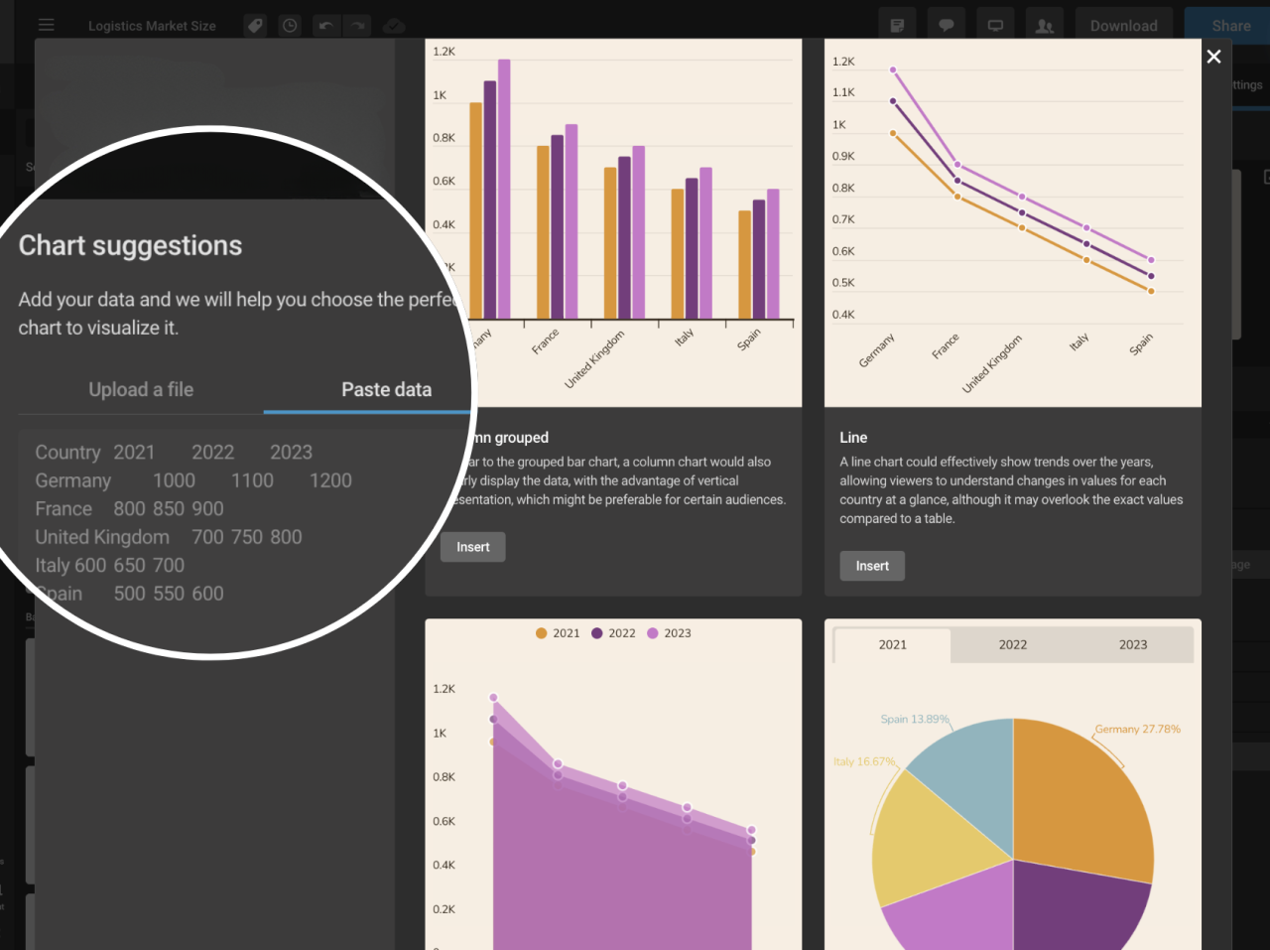
Task: Select the 2022 tab above the pie chart
Action: click(x=1012, y=644)
